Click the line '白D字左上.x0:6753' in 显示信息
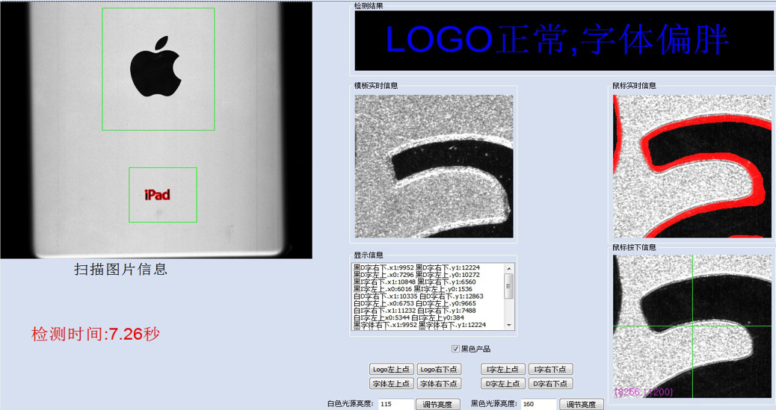The height and width of the screenshot is (410, 776). [x=415, y=303]
